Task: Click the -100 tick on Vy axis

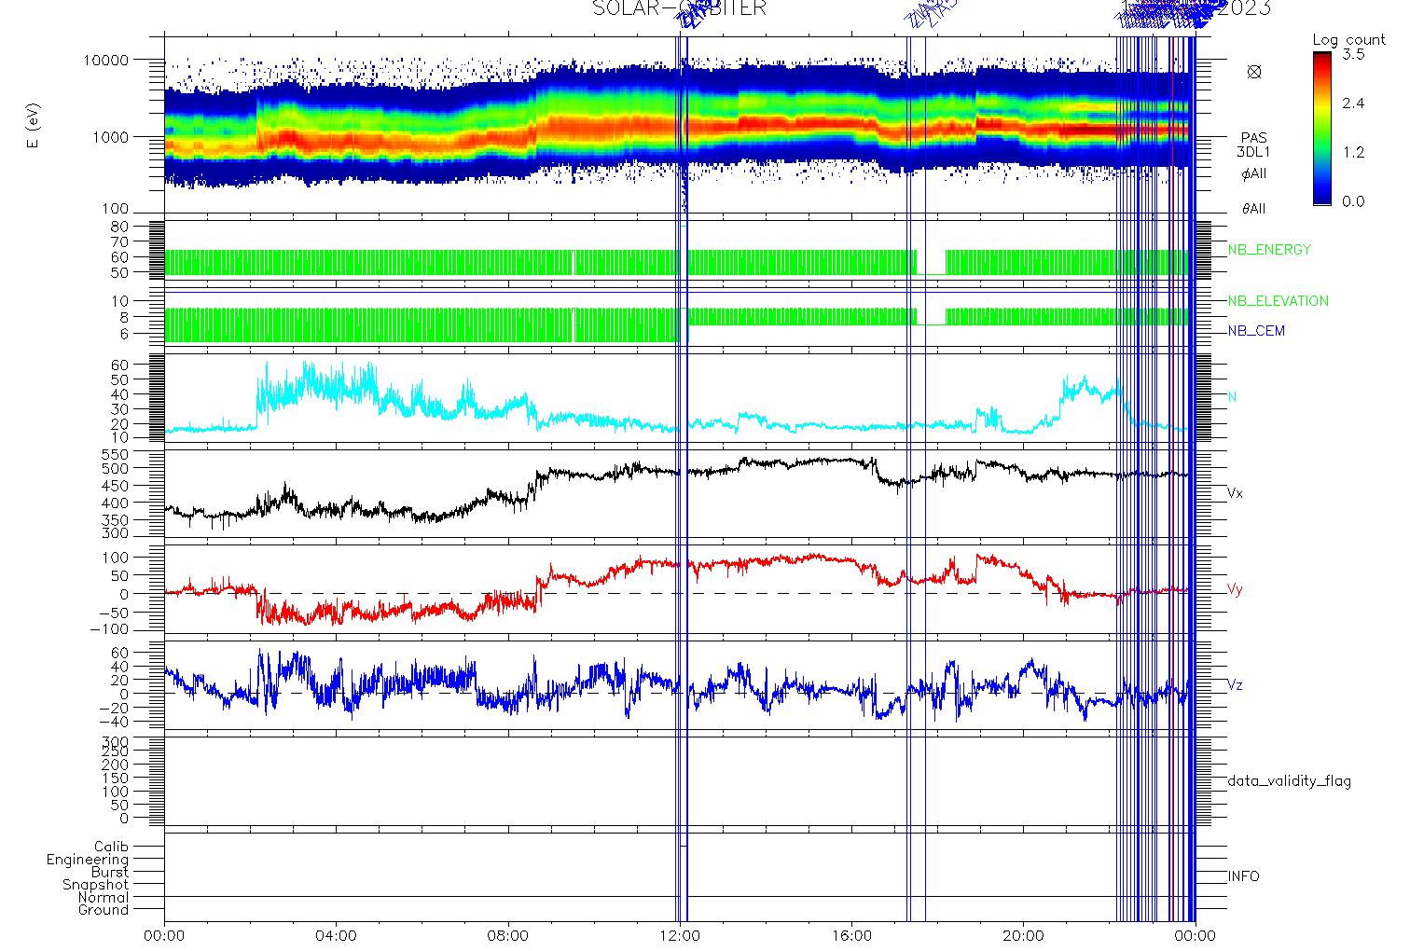Action: point(110,630)
